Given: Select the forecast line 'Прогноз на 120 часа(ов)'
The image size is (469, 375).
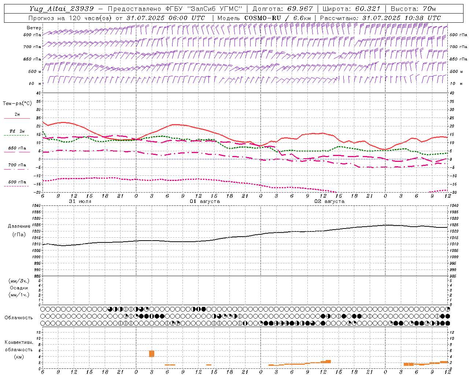Looking at the screenshot, I should (x=71, y=18).
